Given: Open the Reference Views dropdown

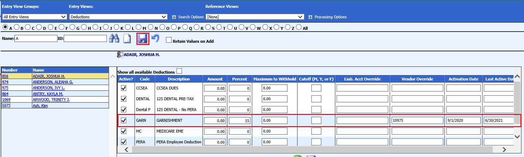Looking at the screenshot, I should coord(255,17).
